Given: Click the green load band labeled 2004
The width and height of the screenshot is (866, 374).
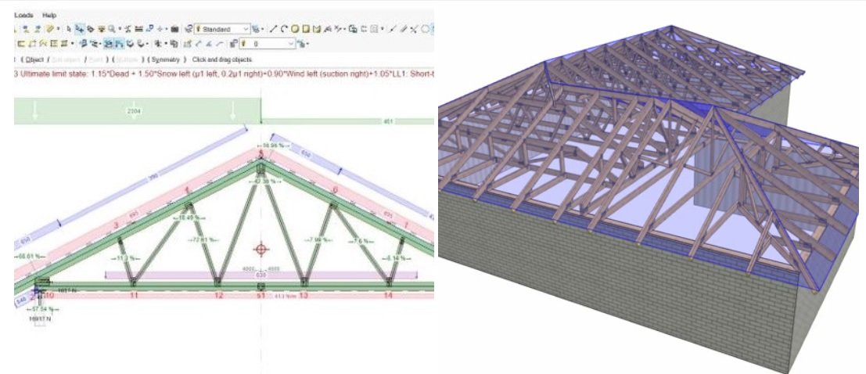Looking at the screenshot, I should (133, 112).
